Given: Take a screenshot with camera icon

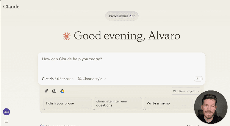Looking at the screenshot, I should pos(54,91).
